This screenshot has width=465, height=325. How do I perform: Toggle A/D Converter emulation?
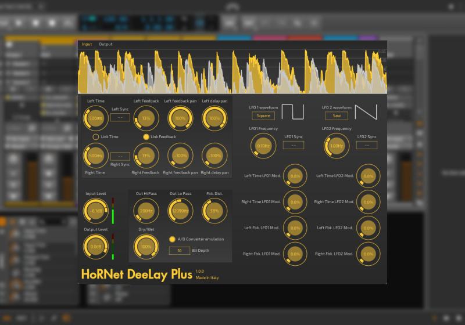pos(172,239)
